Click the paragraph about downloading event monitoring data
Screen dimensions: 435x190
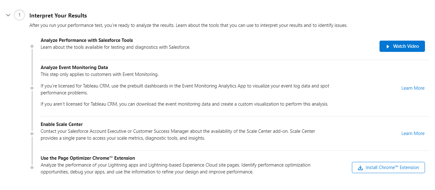184,104
